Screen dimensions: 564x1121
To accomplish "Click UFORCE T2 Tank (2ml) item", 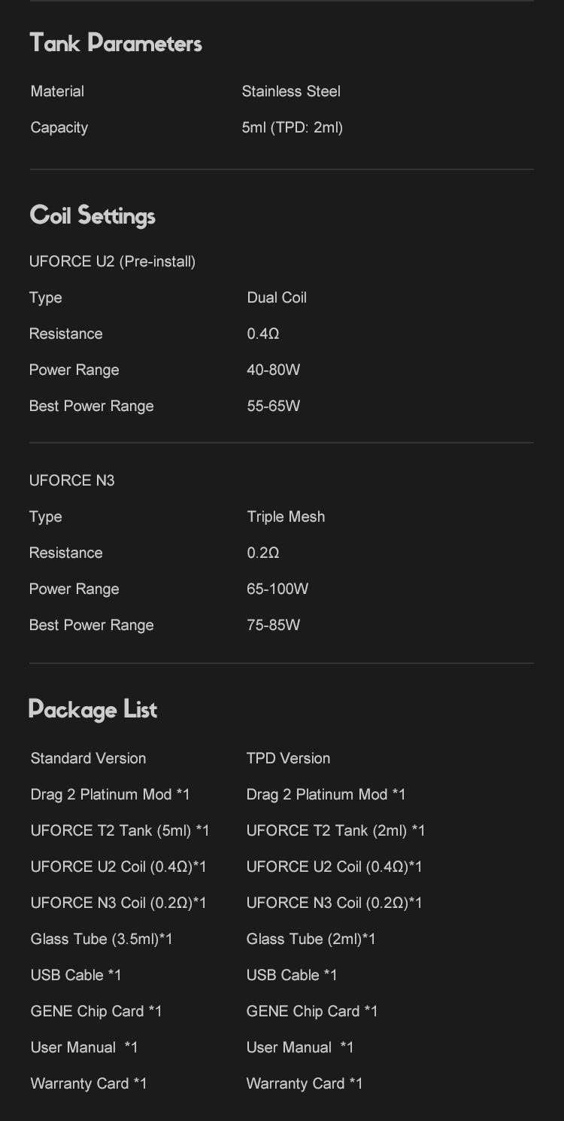I will click(x=335, y=830).
